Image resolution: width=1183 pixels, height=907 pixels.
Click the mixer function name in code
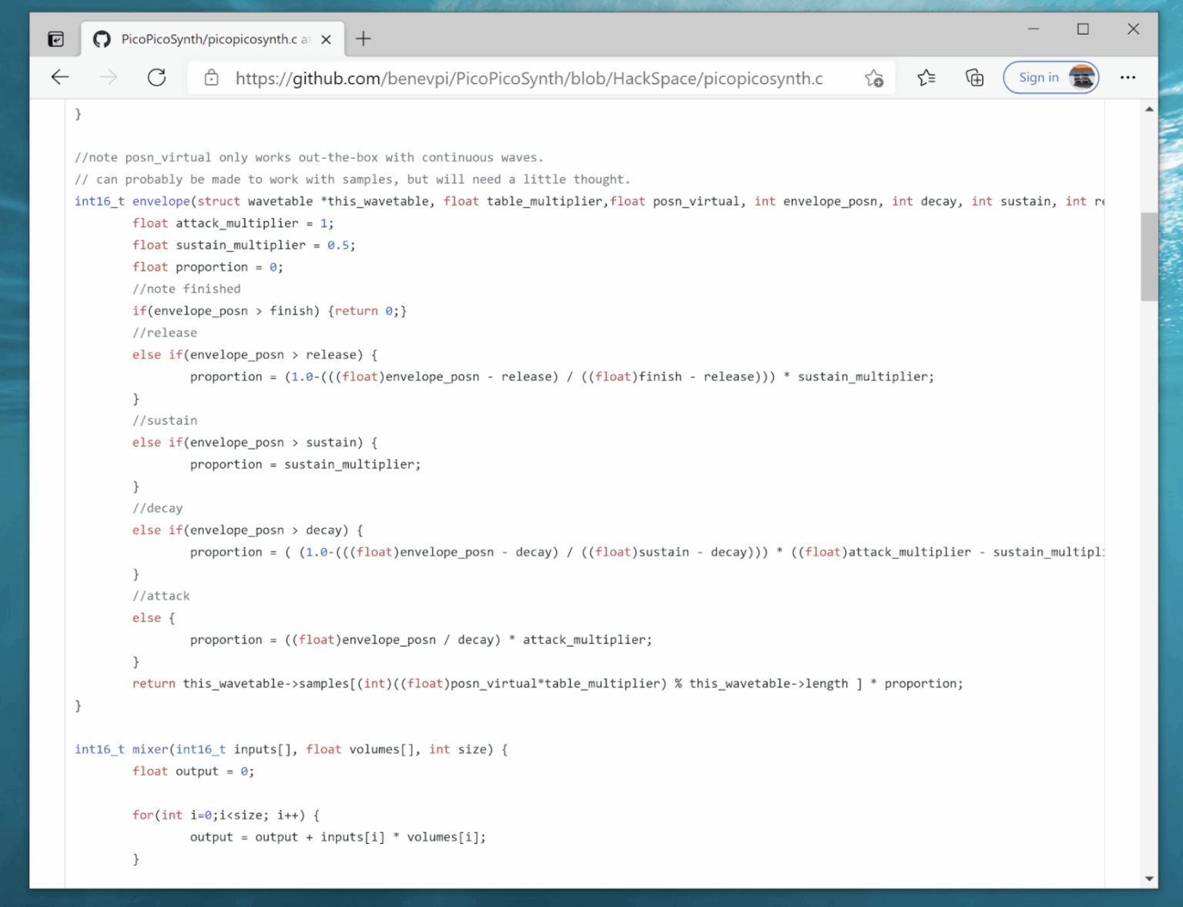149,750
